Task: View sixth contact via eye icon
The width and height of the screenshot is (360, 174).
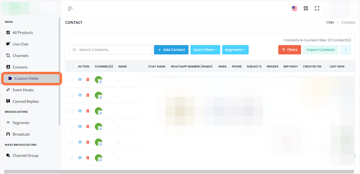Action: click(x=80, y=157)
